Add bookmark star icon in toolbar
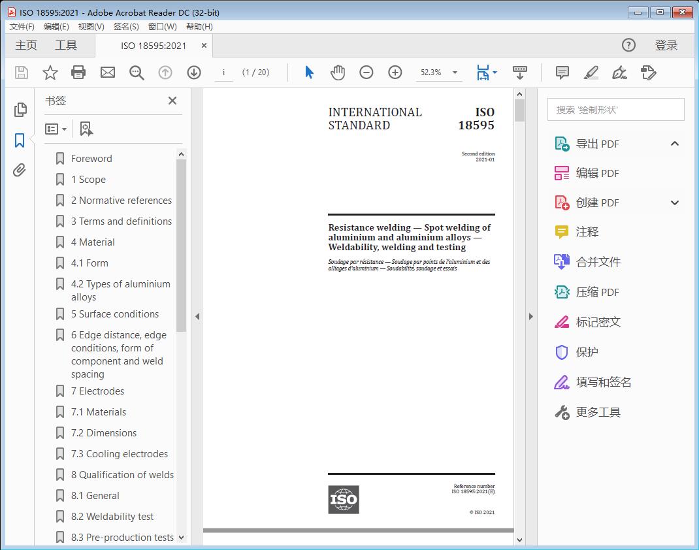 (x=50, y=73)
